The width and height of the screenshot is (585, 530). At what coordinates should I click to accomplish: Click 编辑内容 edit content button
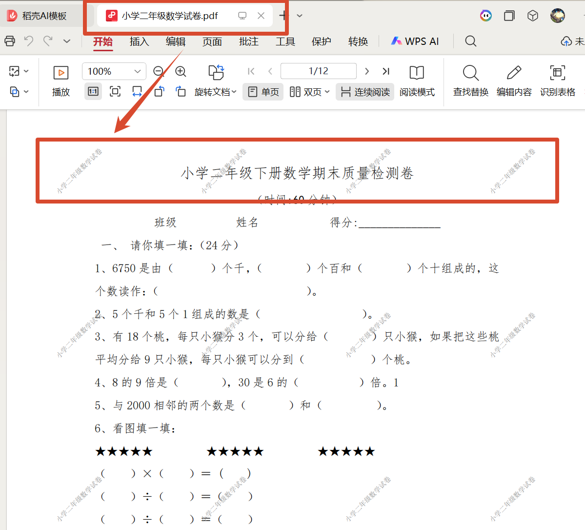(x=514, y=81)
